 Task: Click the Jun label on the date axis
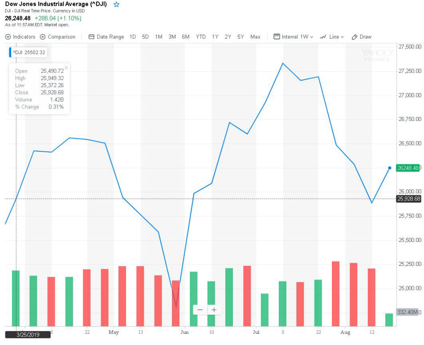(x=184, y=332)
